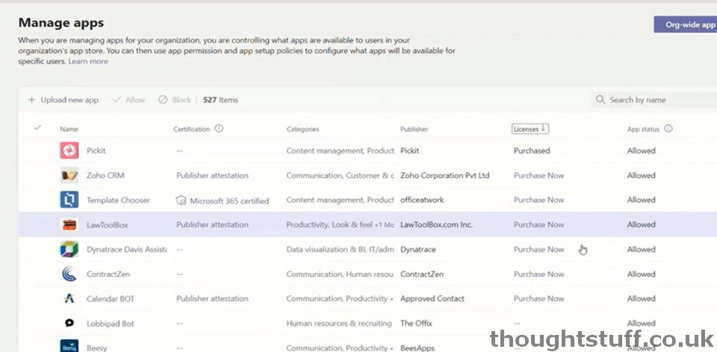Click the Zoho CRM app icon
The height and width of the screenshot is (352, 717).
(x=69, y=175)
